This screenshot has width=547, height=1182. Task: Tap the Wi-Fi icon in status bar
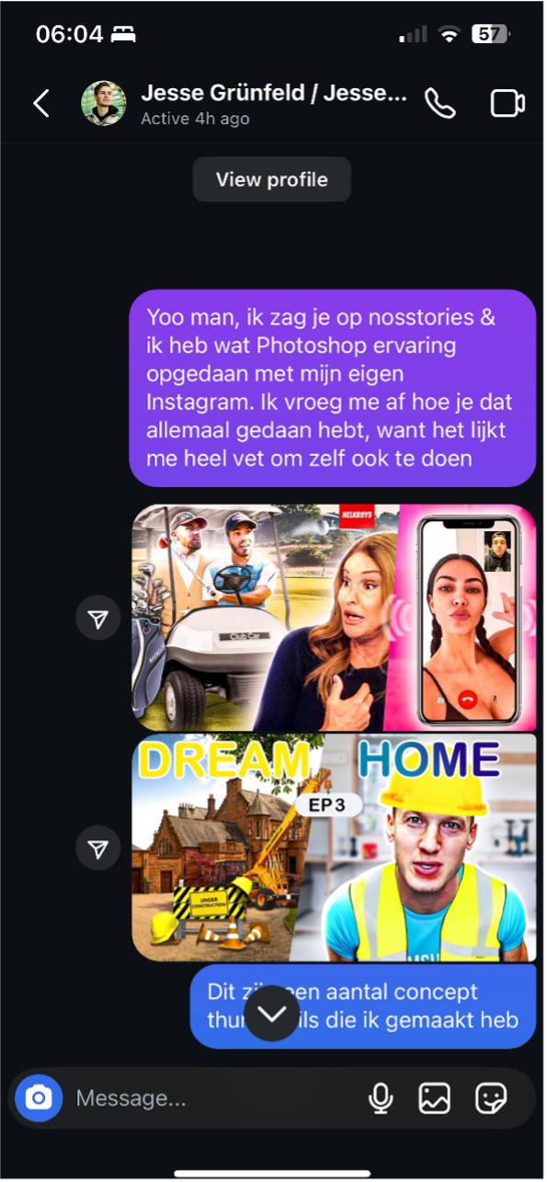point(449,35)
